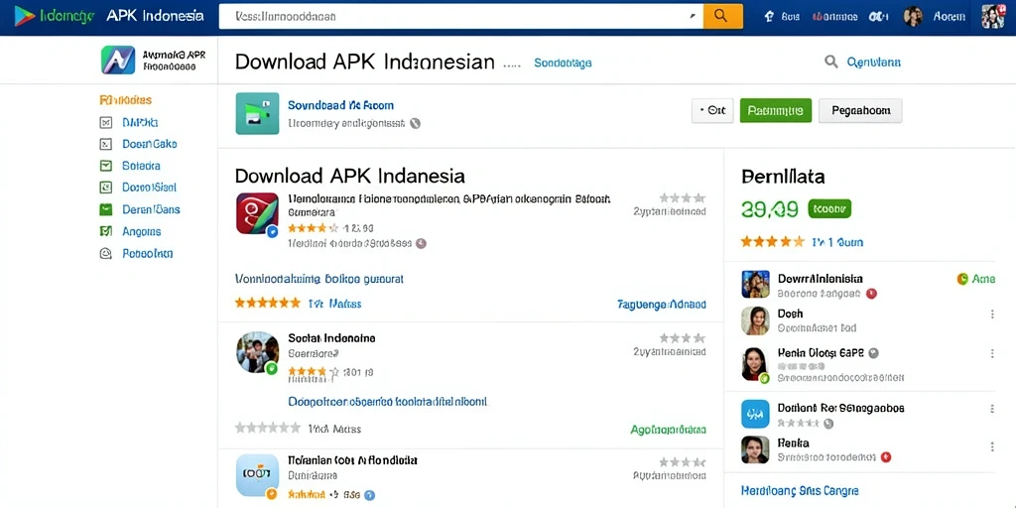Click the Poteoinan smiley chat icon
This screenshot has height=508, width=1016.
(105, 254)
